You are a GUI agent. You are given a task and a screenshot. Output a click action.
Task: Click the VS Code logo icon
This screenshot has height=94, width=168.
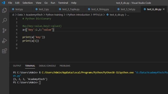3,3
